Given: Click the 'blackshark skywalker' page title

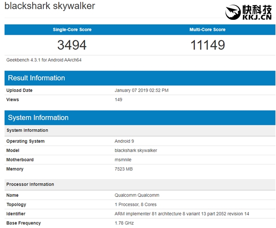Looking at the screenshot, I should 50,6.
